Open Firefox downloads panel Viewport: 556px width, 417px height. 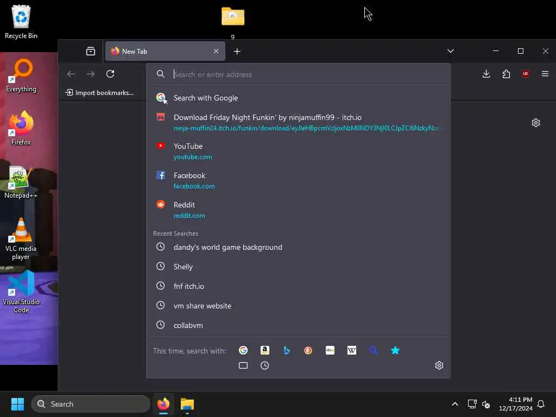pyautogui.click(x=486, y=74)
